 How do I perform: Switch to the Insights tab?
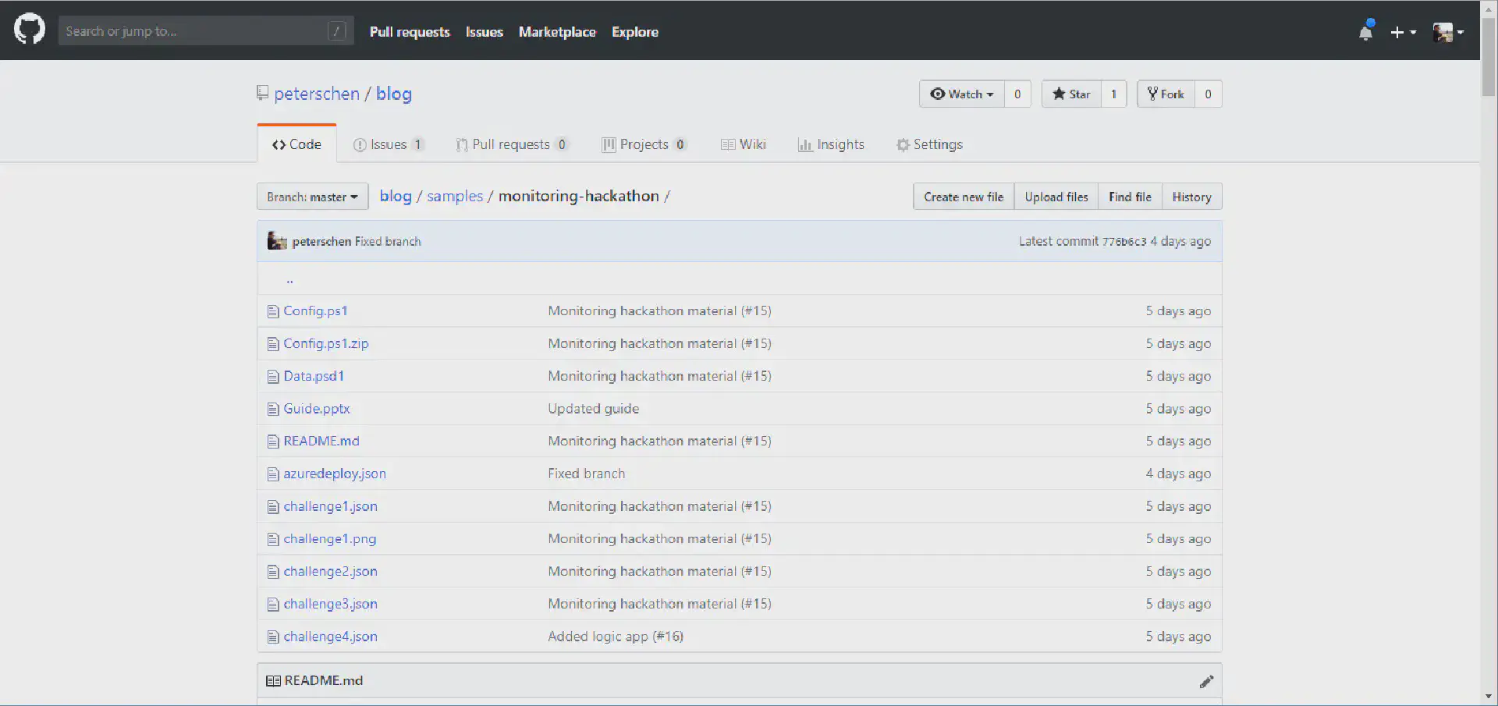[831, 144]
